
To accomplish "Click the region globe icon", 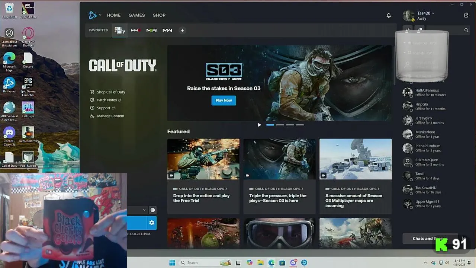I will [152, 210].
